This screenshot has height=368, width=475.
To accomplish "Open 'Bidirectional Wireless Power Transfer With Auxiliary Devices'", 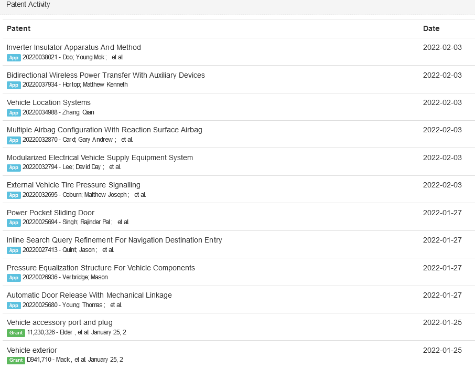I will pyautogui.click(x=106, y=75).
